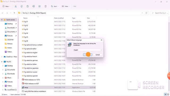170x96 pixels.
Task: Go up one folder level arrow
Action: (x=14, y=13)
